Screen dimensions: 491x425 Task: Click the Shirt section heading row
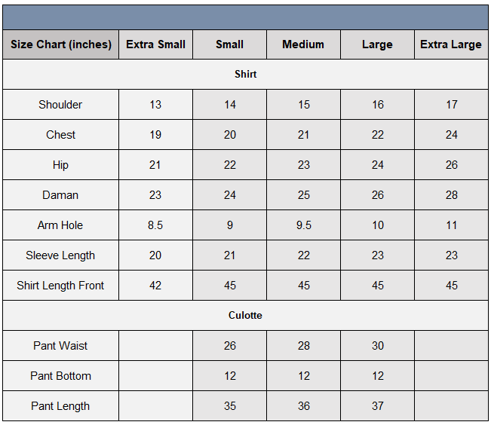pyautogui.click(x=245, y=75)
